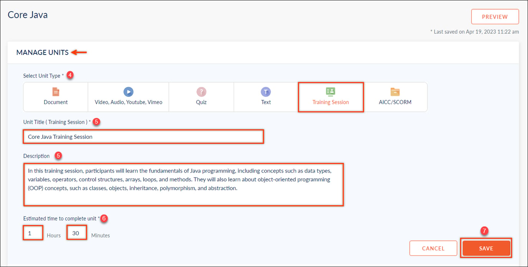
Task: Save the training session unit
Action: (486, 248)
